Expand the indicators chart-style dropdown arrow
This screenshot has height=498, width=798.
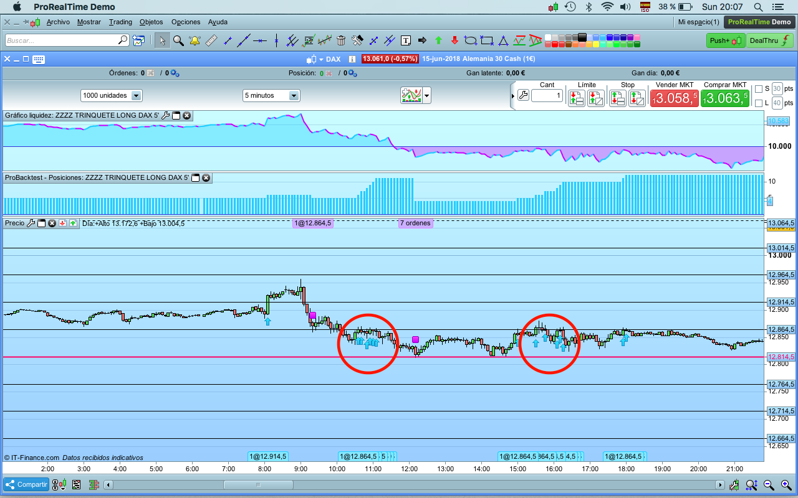click(427, 96)
